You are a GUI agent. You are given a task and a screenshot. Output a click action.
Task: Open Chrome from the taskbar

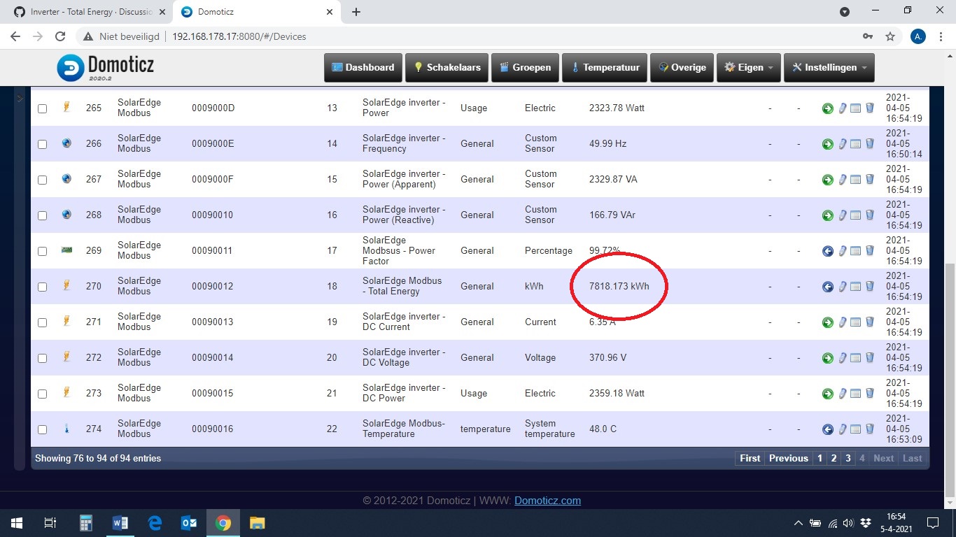click(x=223, y=523)
